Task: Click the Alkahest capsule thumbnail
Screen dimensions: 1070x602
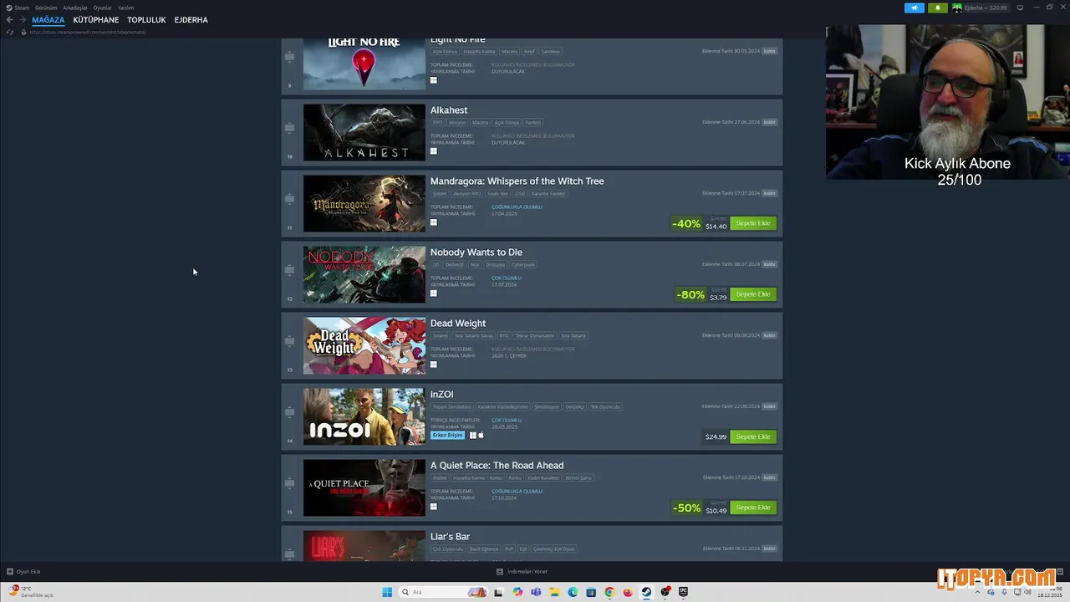Action: (x=364, y=132)
